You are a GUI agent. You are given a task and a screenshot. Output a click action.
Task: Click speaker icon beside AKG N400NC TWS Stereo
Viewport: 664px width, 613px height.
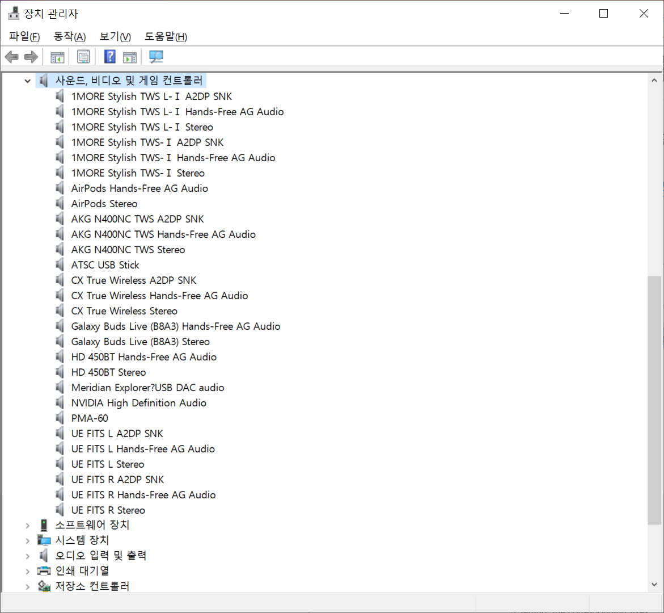pyautogui.click(x=60, y=250)
